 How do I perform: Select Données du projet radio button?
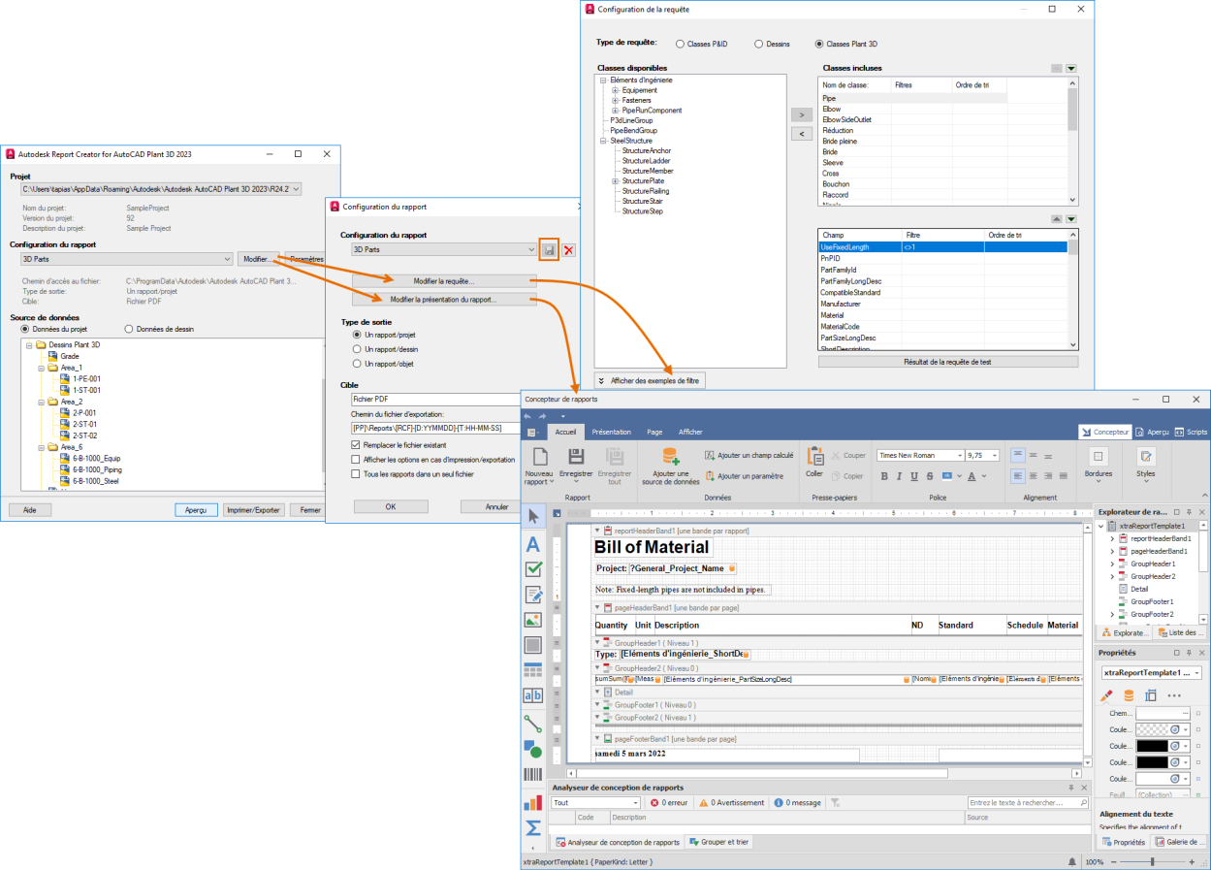[x=26, y=330]
